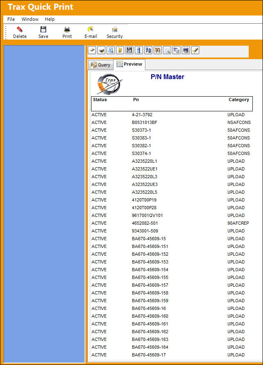Click the Print printer icon
The image size is (263, 365).
point(67,29)
